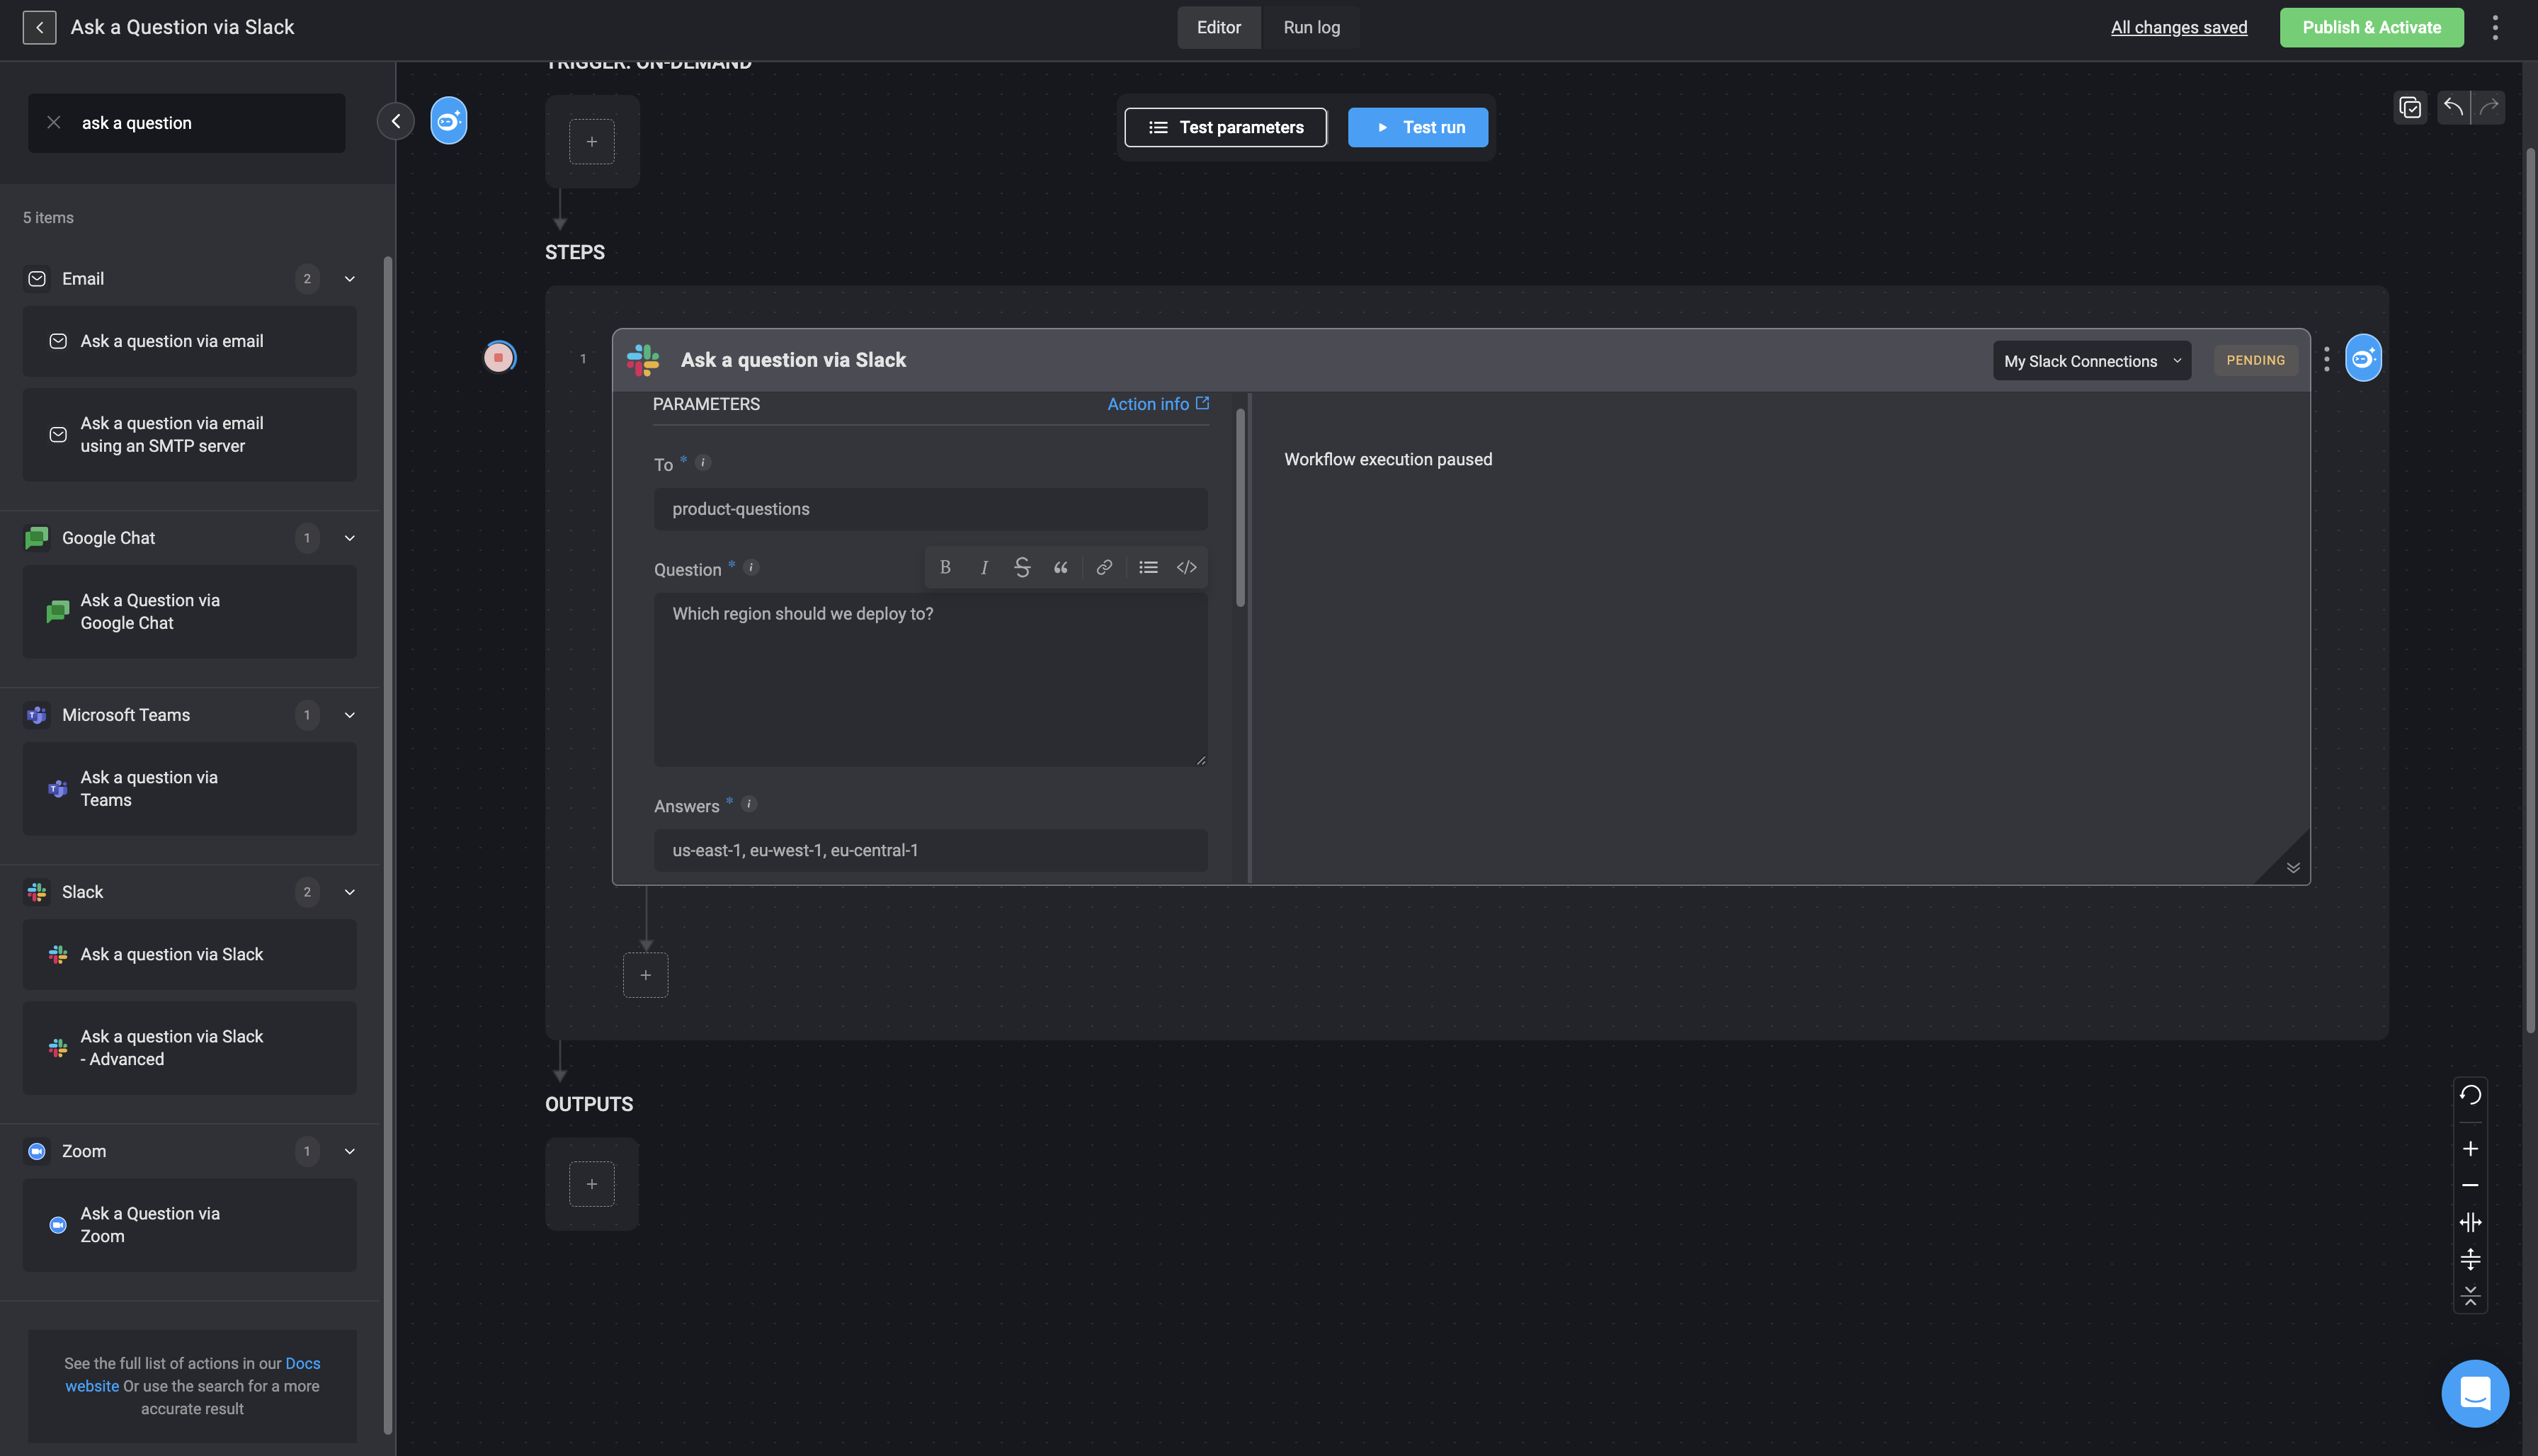Open the My Slack Connections dropdown
This screenshot has width=2538, height=1456.
click(2092, 361)
